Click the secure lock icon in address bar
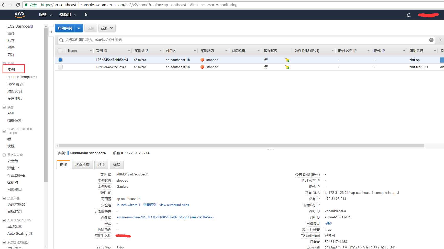The width and height of the screenshot is (444, 249). click(x=26, y=5)
